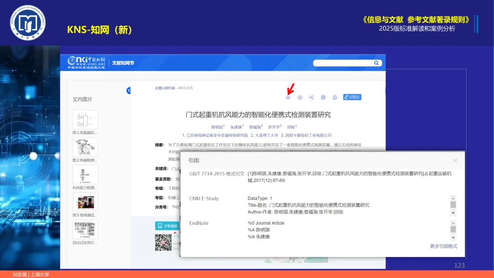
Task: Click author link 朱建康
Action: (236, 127)
